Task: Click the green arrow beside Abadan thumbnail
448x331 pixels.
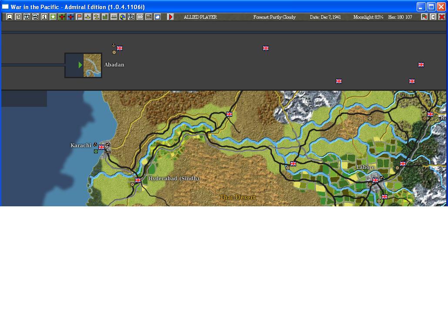Action: (x=80, y=65)
